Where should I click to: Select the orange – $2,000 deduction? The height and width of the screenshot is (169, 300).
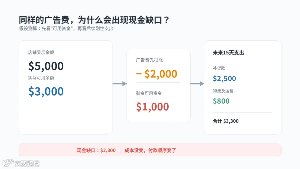(157, 74)
